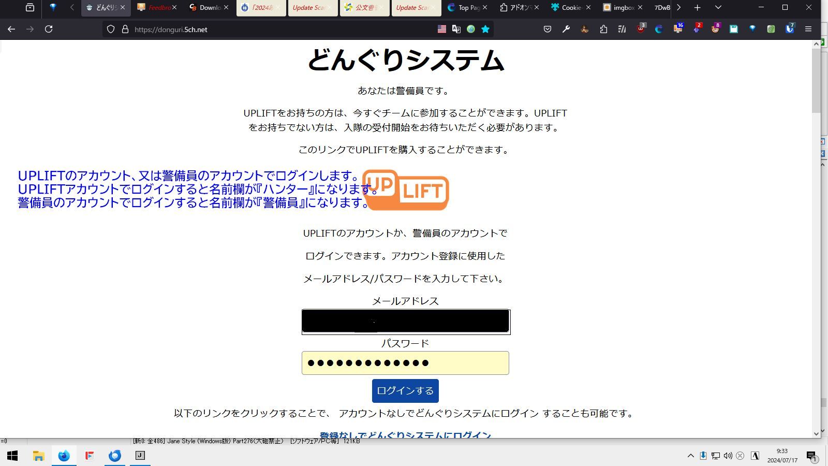Screen dimensions: 828x466
Task: Close the どんぐり tab
Action: tap(123, 8)
